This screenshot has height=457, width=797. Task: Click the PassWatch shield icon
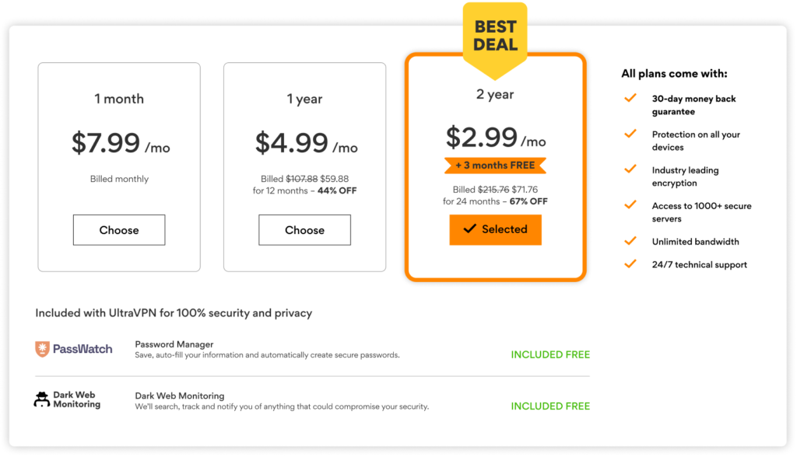pyautogui.click(x=41, y=349)
